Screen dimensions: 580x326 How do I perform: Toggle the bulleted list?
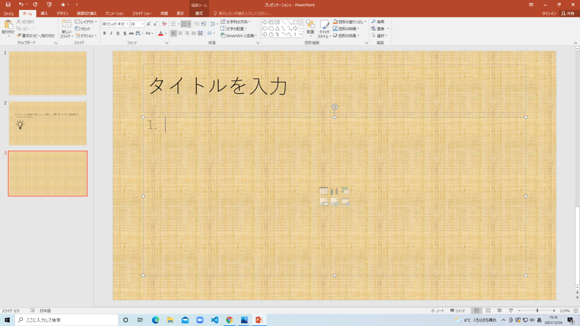coord(173,24)
